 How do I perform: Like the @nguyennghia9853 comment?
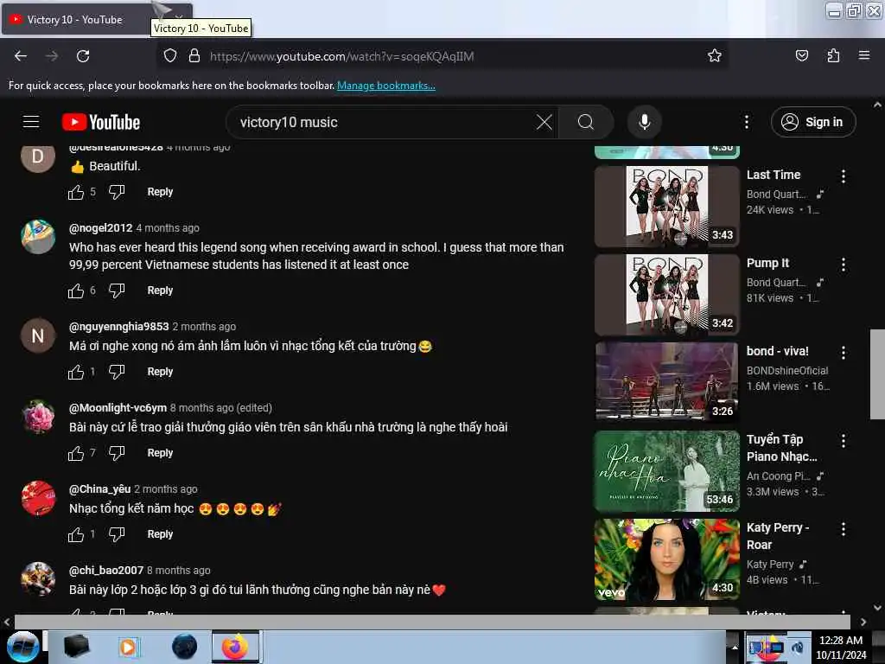click(76, 372)
